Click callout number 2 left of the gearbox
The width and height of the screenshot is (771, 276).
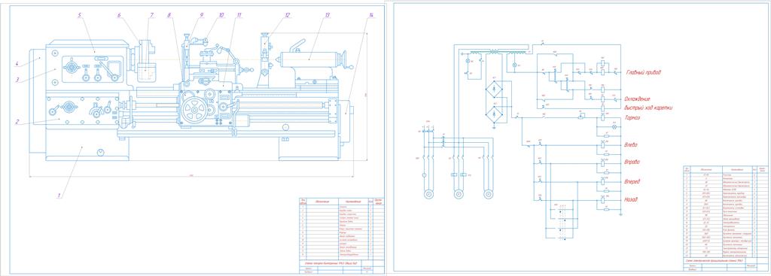[17, 122]
